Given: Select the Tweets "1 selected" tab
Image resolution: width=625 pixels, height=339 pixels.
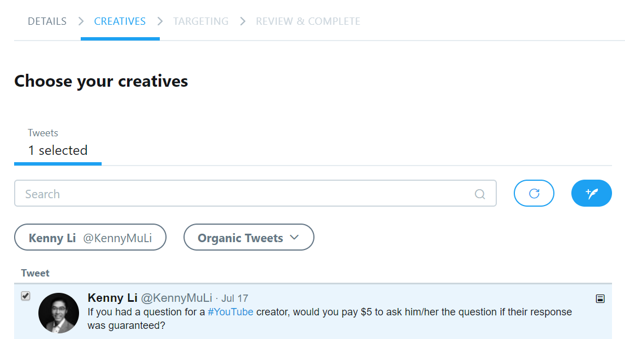Looking at the screenshot, I should [x=58, y=144].
